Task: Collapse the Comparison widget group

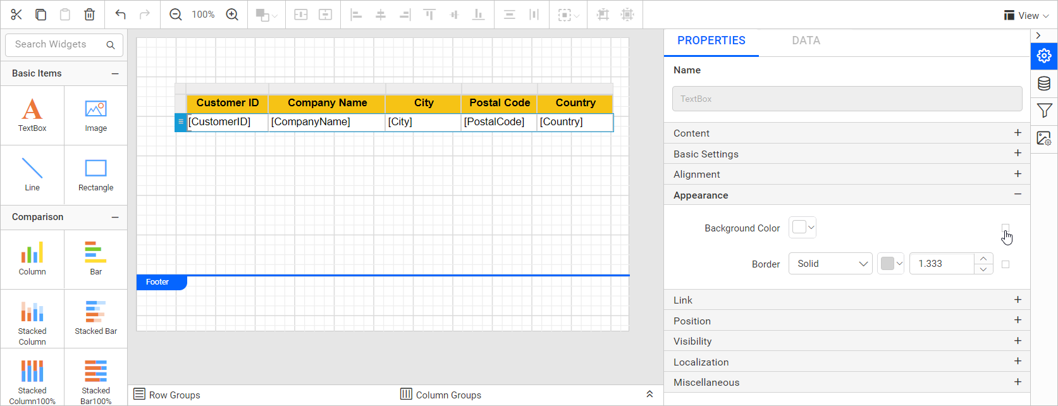Action: [115, 217]
